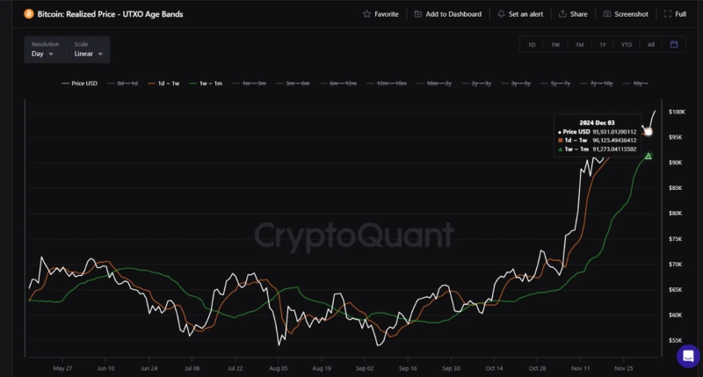Image resolution: width=703 pixels, height=377 pixels.
Task: Open the Resolution Day dropdown
Action: (43, 54)
